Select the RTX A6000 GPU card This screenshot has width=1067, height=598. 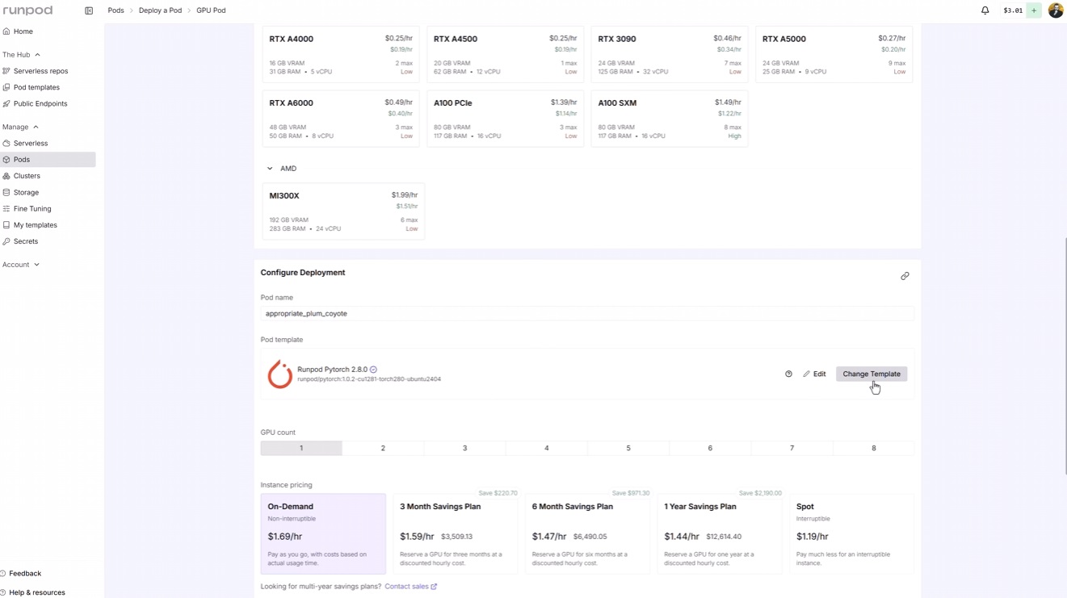tap(341, 119)
